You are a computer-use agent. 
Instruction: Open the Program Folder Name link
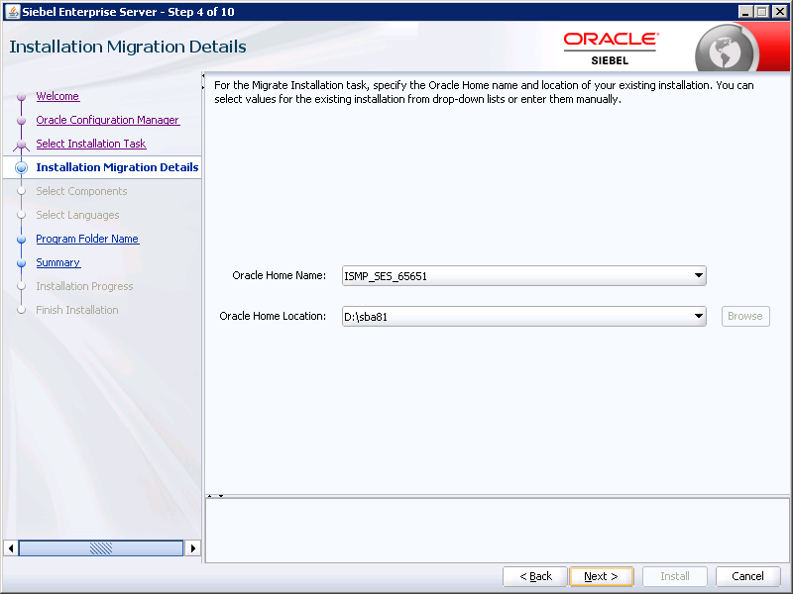tap(87, 239)
